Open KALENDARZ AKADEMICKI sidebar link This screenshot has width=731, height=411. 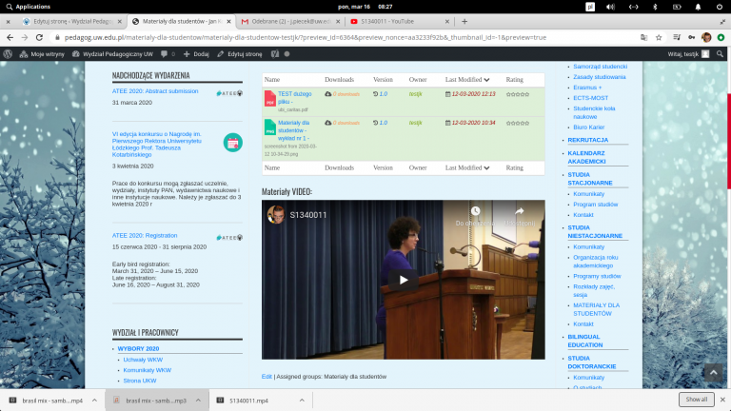pyautogui.click(x=586, y=157)
